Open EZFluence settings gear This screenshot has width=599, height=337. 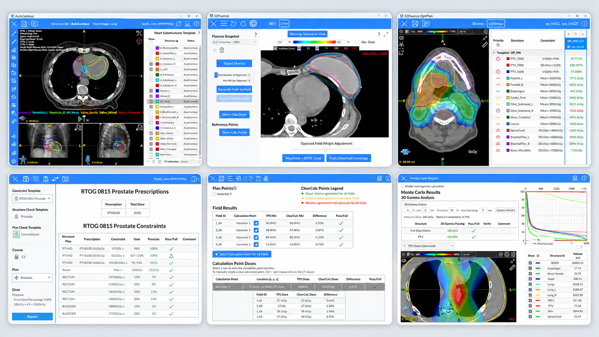[253, 24]
